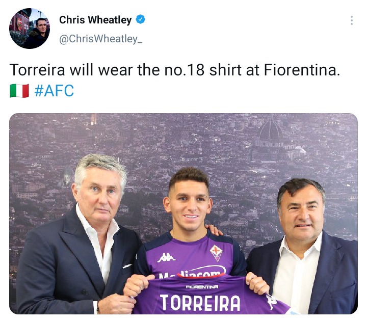Image resolution: width=367 pixels, height=321 pixels.
Task: Click the blue verified badge
Action: (x=141, y=20)
